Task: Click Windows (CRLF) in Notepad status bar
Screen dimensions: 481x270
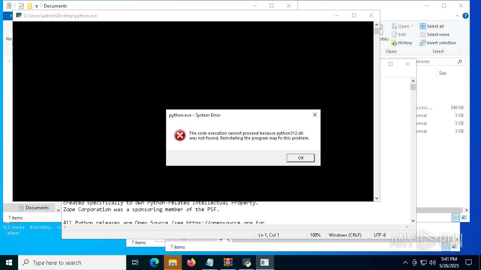Action: pos(345,235)
